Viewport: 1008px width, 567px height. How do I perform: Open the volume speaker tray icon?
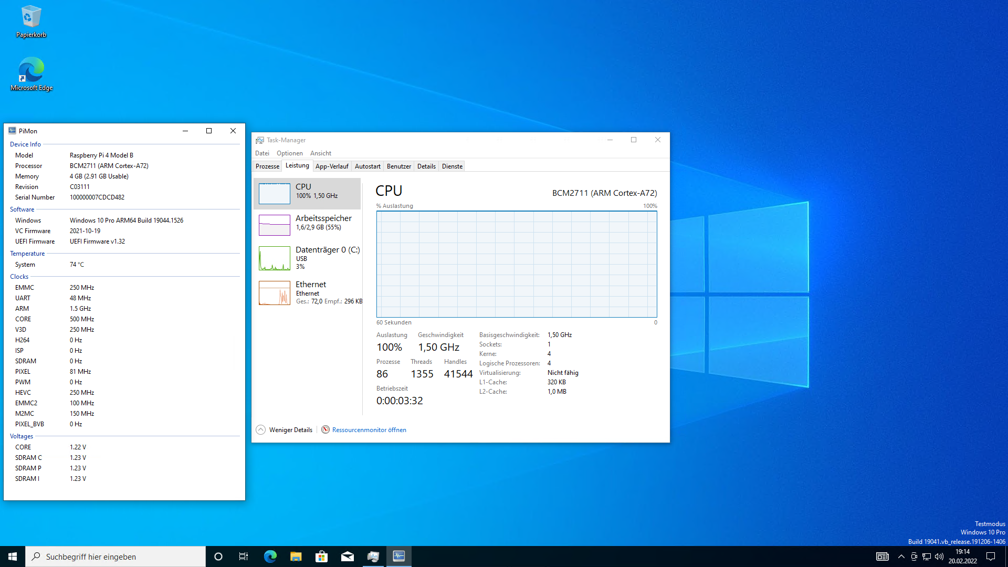pyautogui.click(x=939, y=556)
